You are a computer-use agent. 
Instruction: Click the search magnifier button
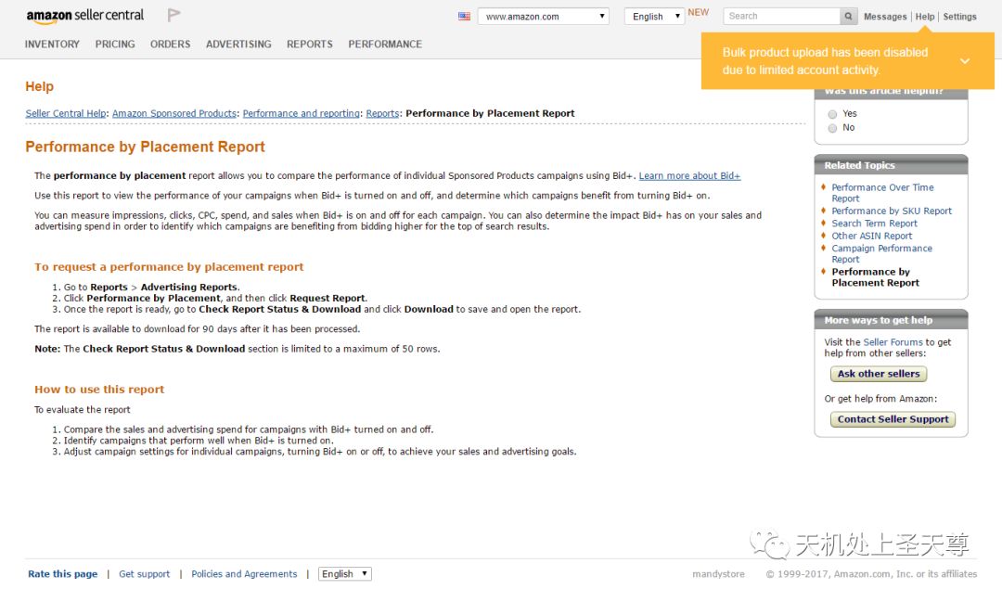click(x=848, y=16)
